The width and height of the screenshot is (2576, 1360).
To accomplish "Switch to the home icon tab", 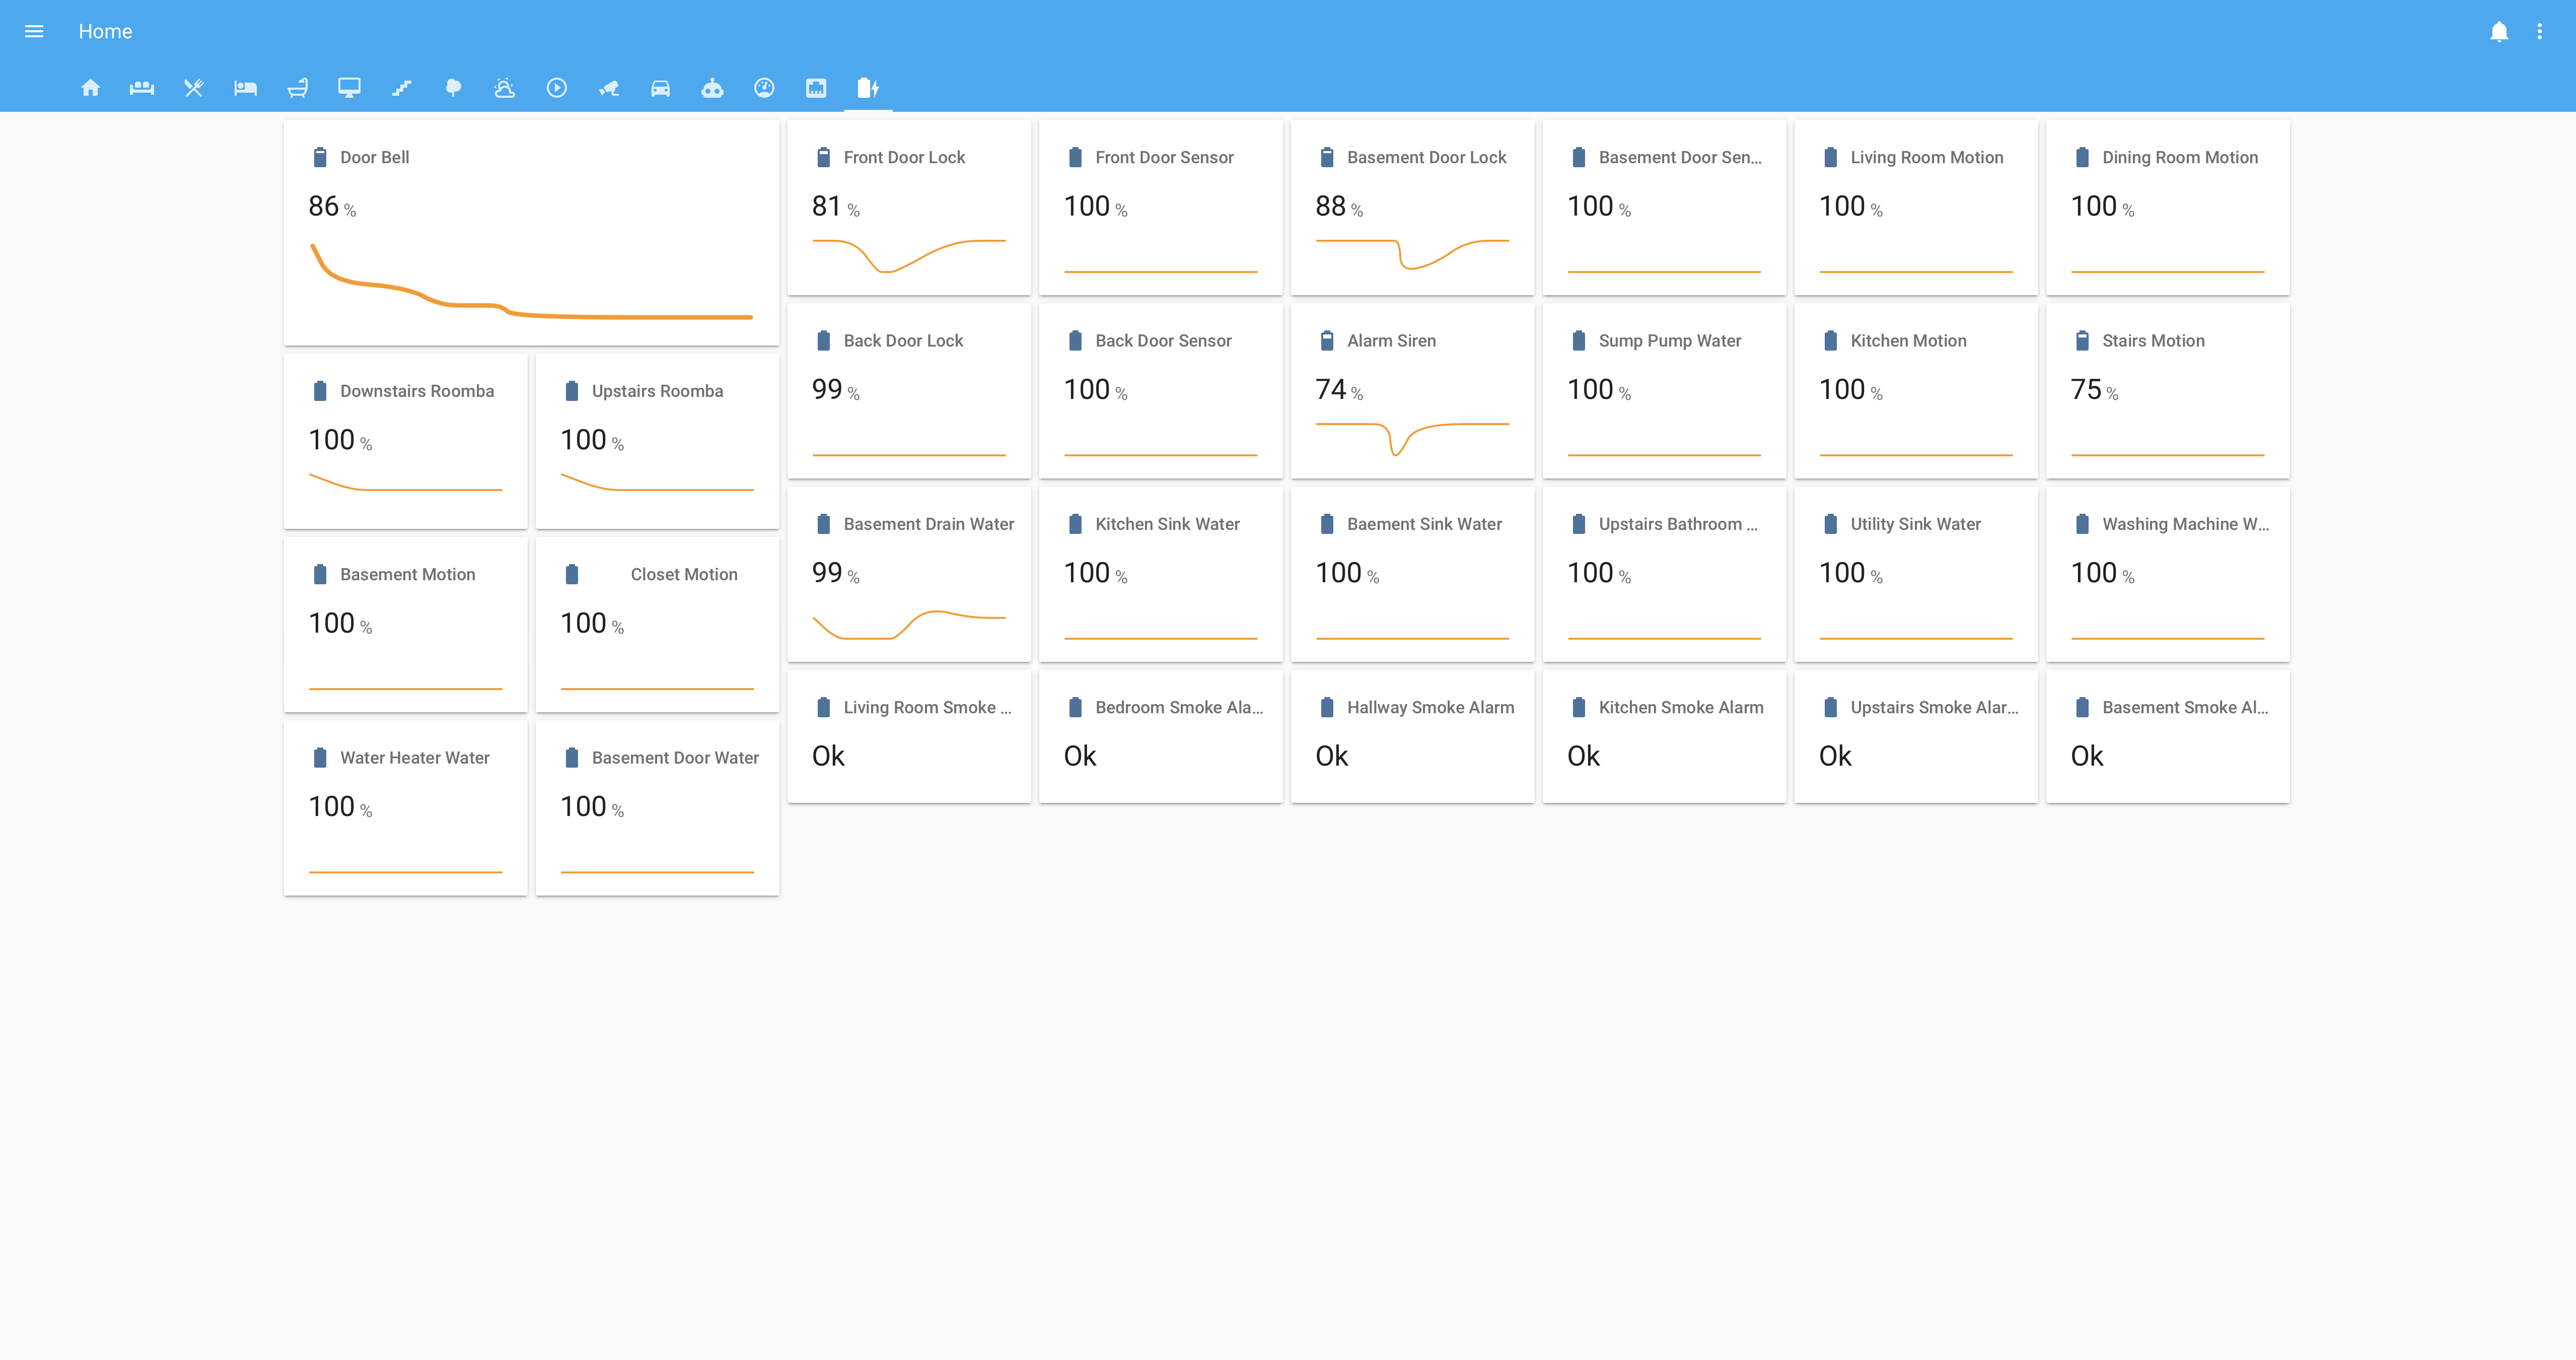I will pos(90,88).
